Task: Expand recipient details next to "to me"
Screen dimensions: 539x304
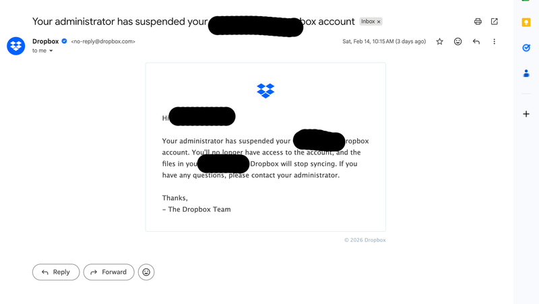Action: tap(51, 51)
